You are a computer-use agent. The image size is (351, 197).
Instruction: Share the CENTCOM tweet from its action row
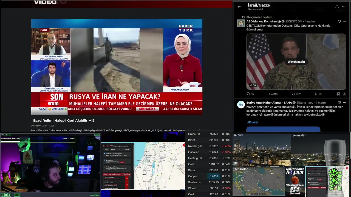coord(344,94)
